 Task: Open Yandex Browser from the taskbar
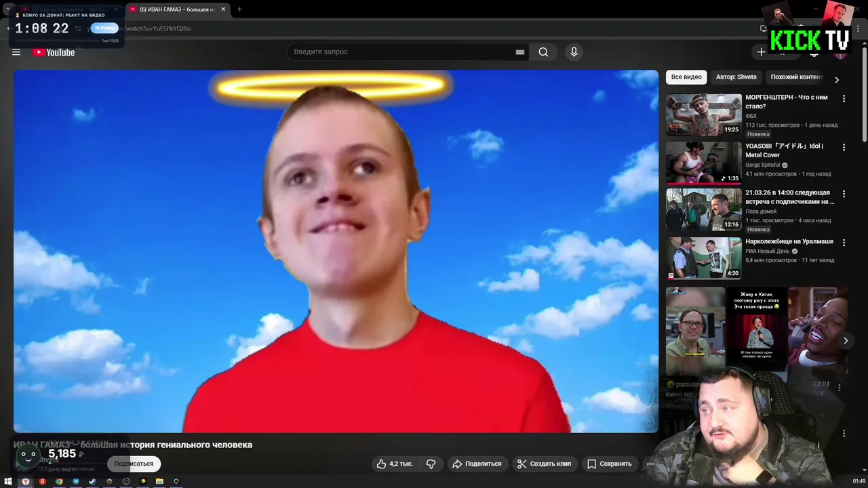[26, 481]
